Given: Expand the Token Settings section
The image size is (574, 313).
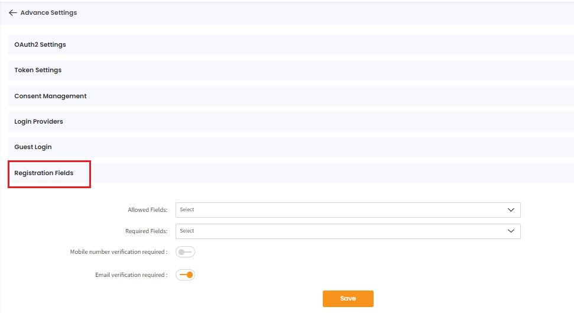Looking at the screenshot, I should (38, 70).
